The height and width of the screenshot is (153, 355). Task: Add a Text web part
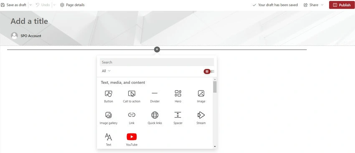click(109, 140)
